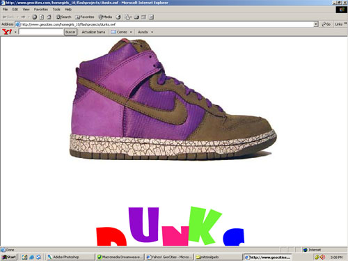Open the Favorites menu

pyautogui.click(x=41, y=10)
